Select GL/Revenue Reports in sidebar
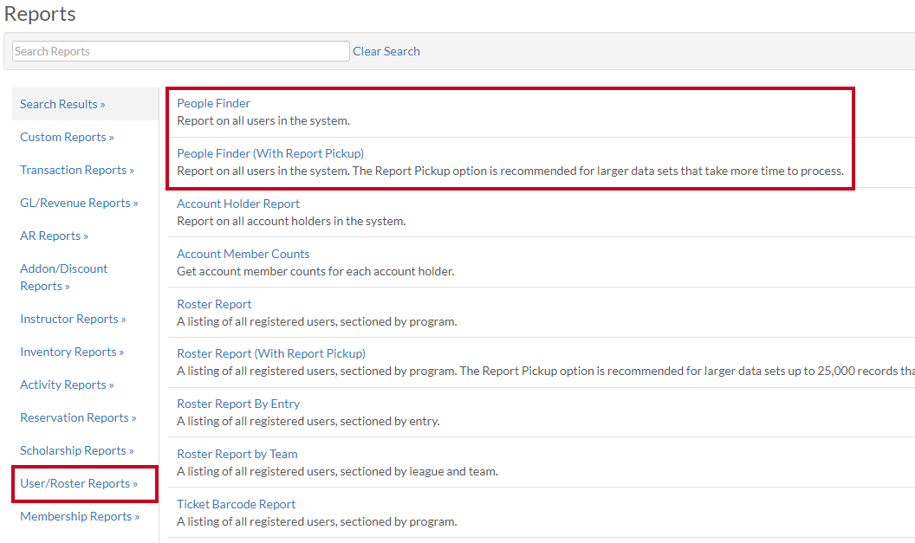The width and height of the screenshot is (915, 543). [x=79, y=203]
